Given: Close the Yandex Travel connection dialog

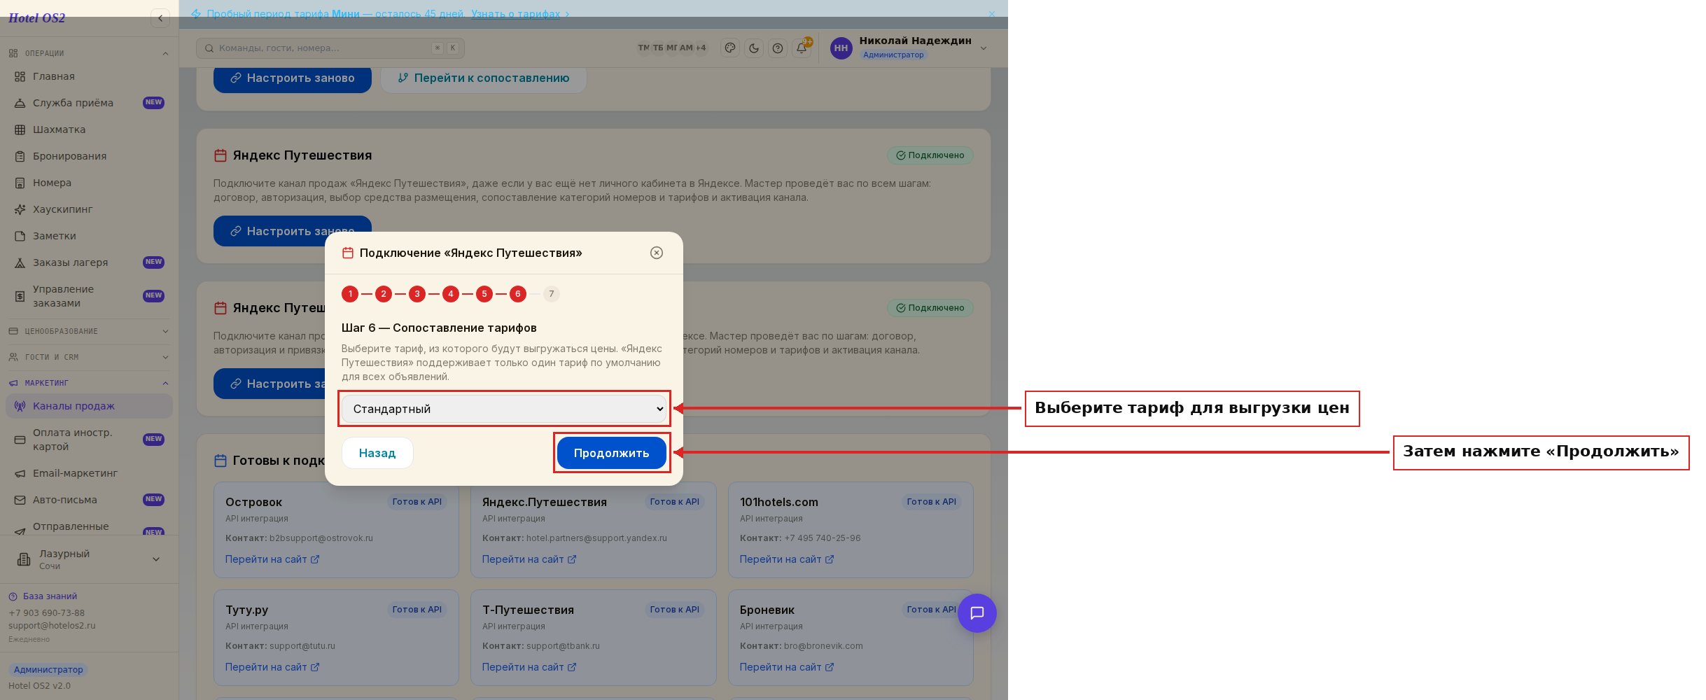Looking at the screenshot, I should [657, 253].
